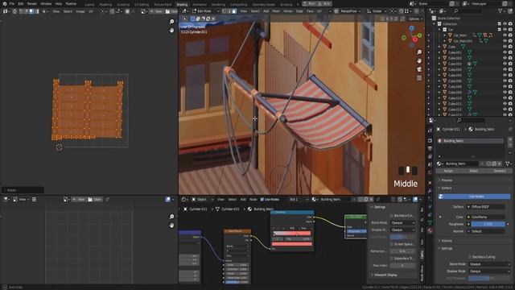Enable Subsurface Translucency checkbox in node sidebar
The height and width of the screenshot is (290, 515).
pos(392,258)
